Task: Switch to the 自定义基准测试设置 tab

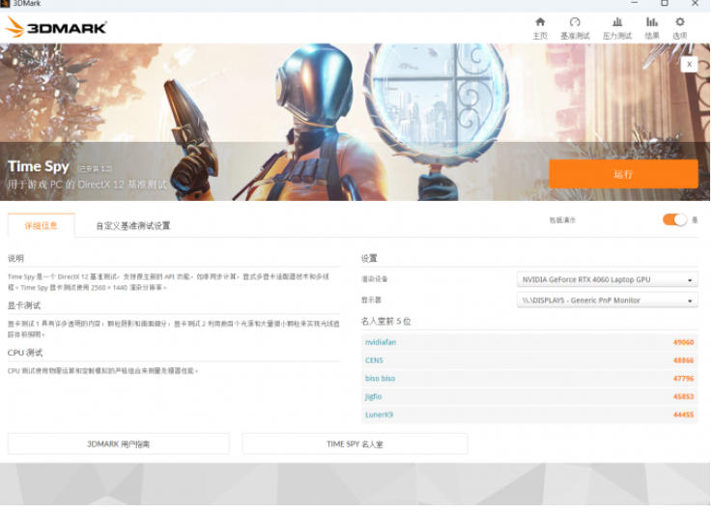Action: (x=132, y=226)
